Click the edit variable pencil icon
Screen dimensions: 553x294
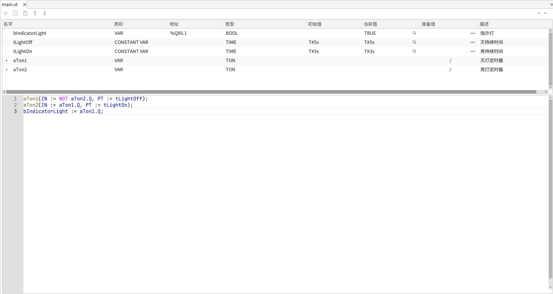15,13
